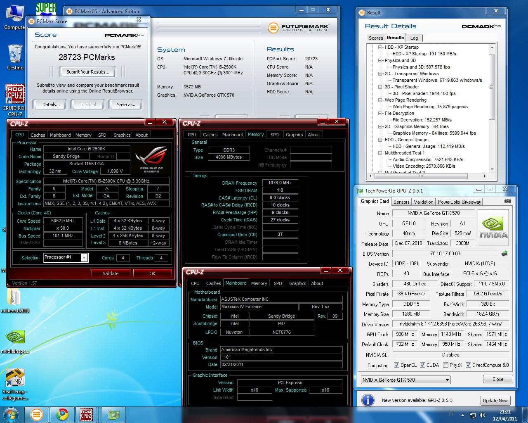This screenshot has width=528, height=423.
Task: Click the Futuremark logo in PCMark05
Action: pos(299,28)
